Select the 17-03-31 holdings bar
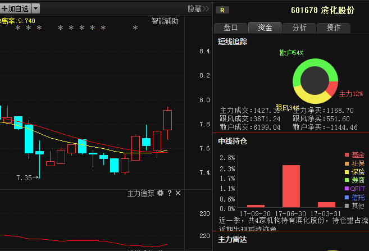The height and width of the screenshot is (251, 369). [x=326, y=204]
